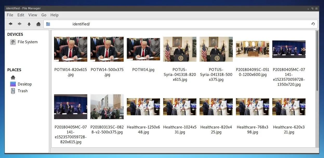Open the home icon under Places
Image resolution: width=324 pixels, height=158 pixels.
[x=13, y=77]
